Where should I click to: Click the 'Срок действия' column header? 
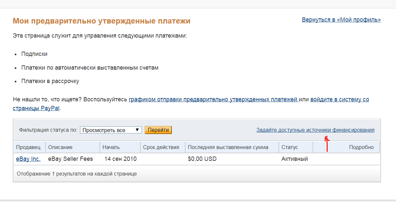[161, 147]
